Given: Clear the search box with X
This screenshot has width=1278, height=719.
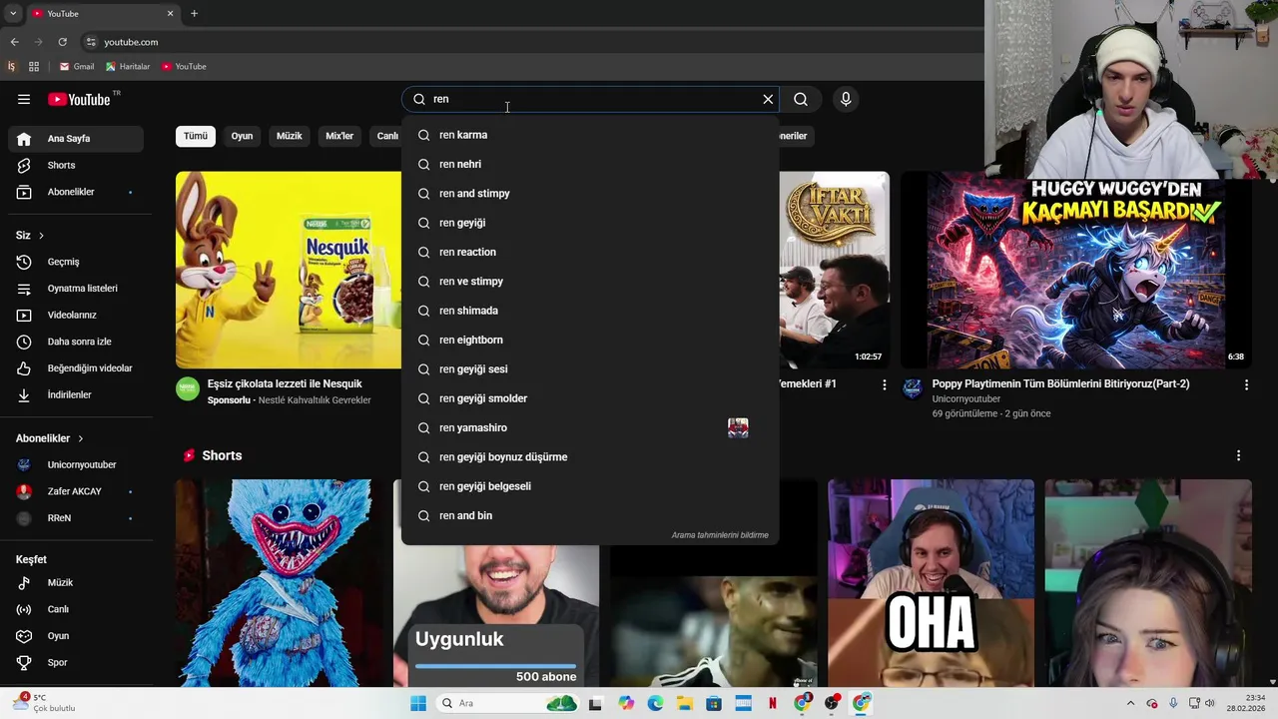Looking at the screenshot, I should (x=768, y=99).
